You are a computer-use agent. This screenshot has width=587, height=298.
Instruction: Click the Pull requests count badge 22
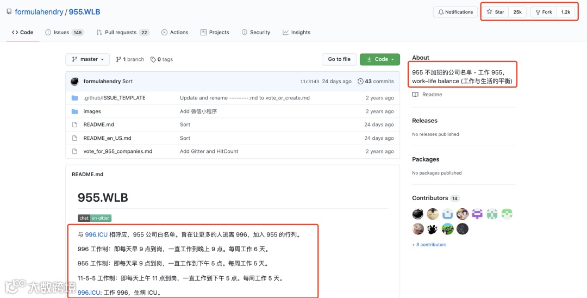click(144, 33)
